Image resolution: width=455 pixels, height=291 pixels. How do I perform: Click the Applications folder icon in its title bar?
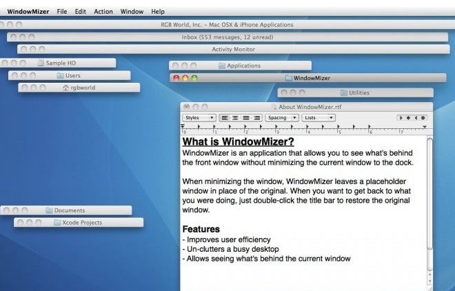coord(222,66)
